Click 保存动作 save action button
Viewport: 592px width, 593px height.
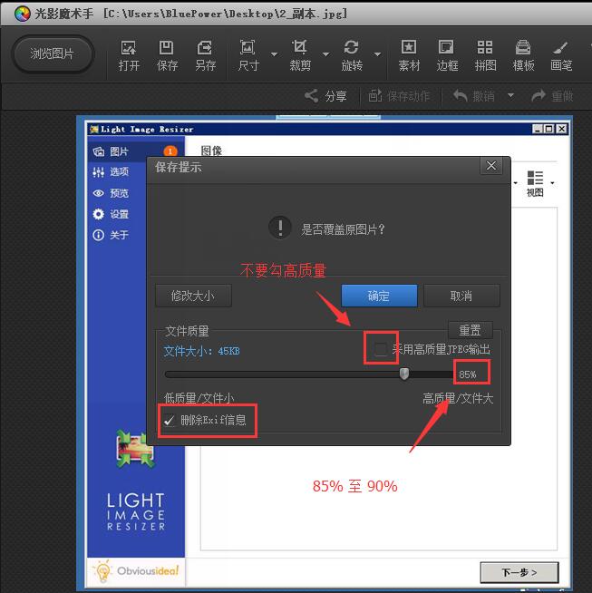399,96
